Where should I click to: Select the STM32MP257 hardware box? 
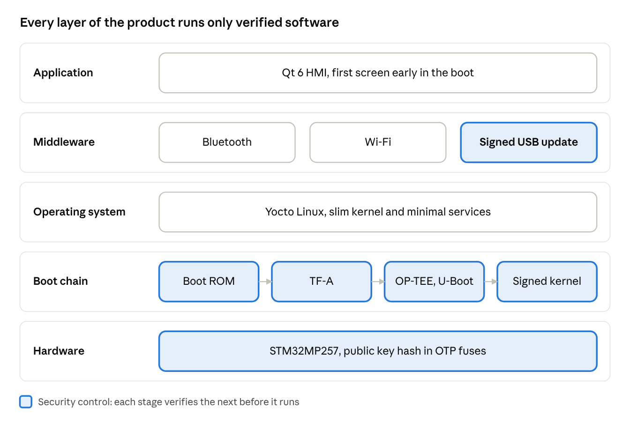click(x=378, y=351)
